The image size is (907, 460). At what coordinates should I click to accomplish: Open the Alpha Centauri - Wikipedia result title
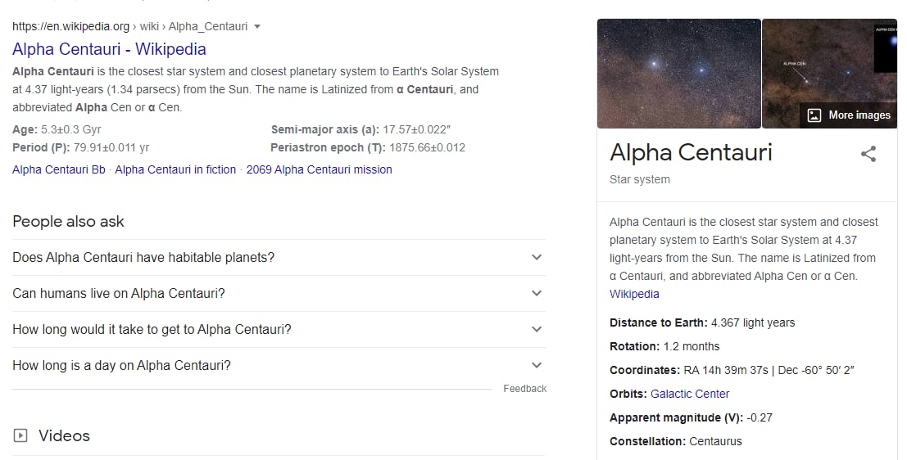(109, 49)
